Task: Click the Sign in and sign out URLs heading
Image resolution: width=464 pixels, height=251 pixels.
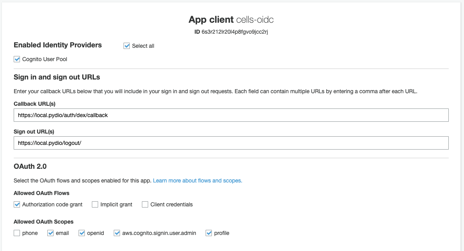Action: (57, 78)
